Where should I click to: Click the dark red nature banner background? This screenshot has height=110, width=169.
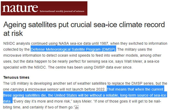click(x=44, y=8)
